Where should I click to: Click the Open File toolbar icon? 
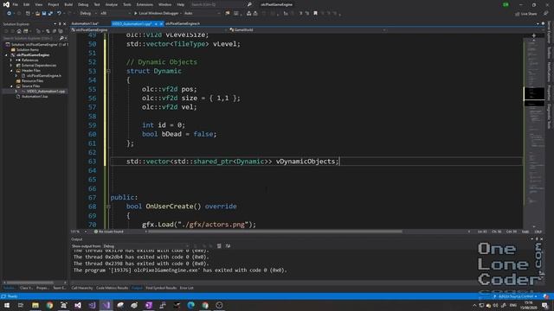37,14
